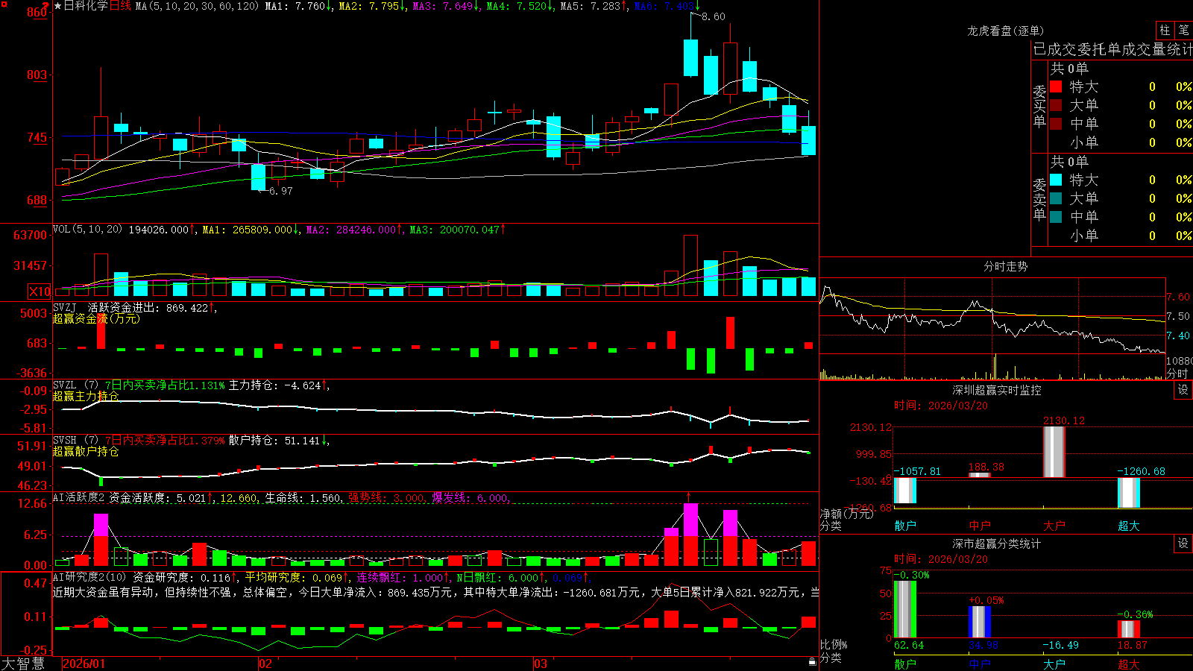Screen dimensions: 1193x671
Task: Click the 日线 period label
Action: tap(120, 6)
